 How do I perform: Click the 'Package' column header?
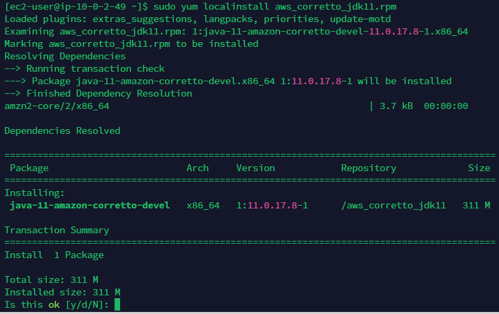[x=29, y=168]
